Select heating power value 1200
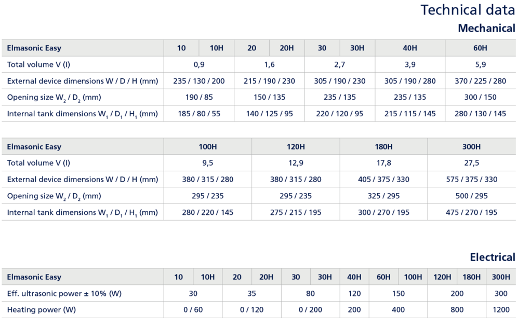The image size is (518, 327). tap(501, 310)
